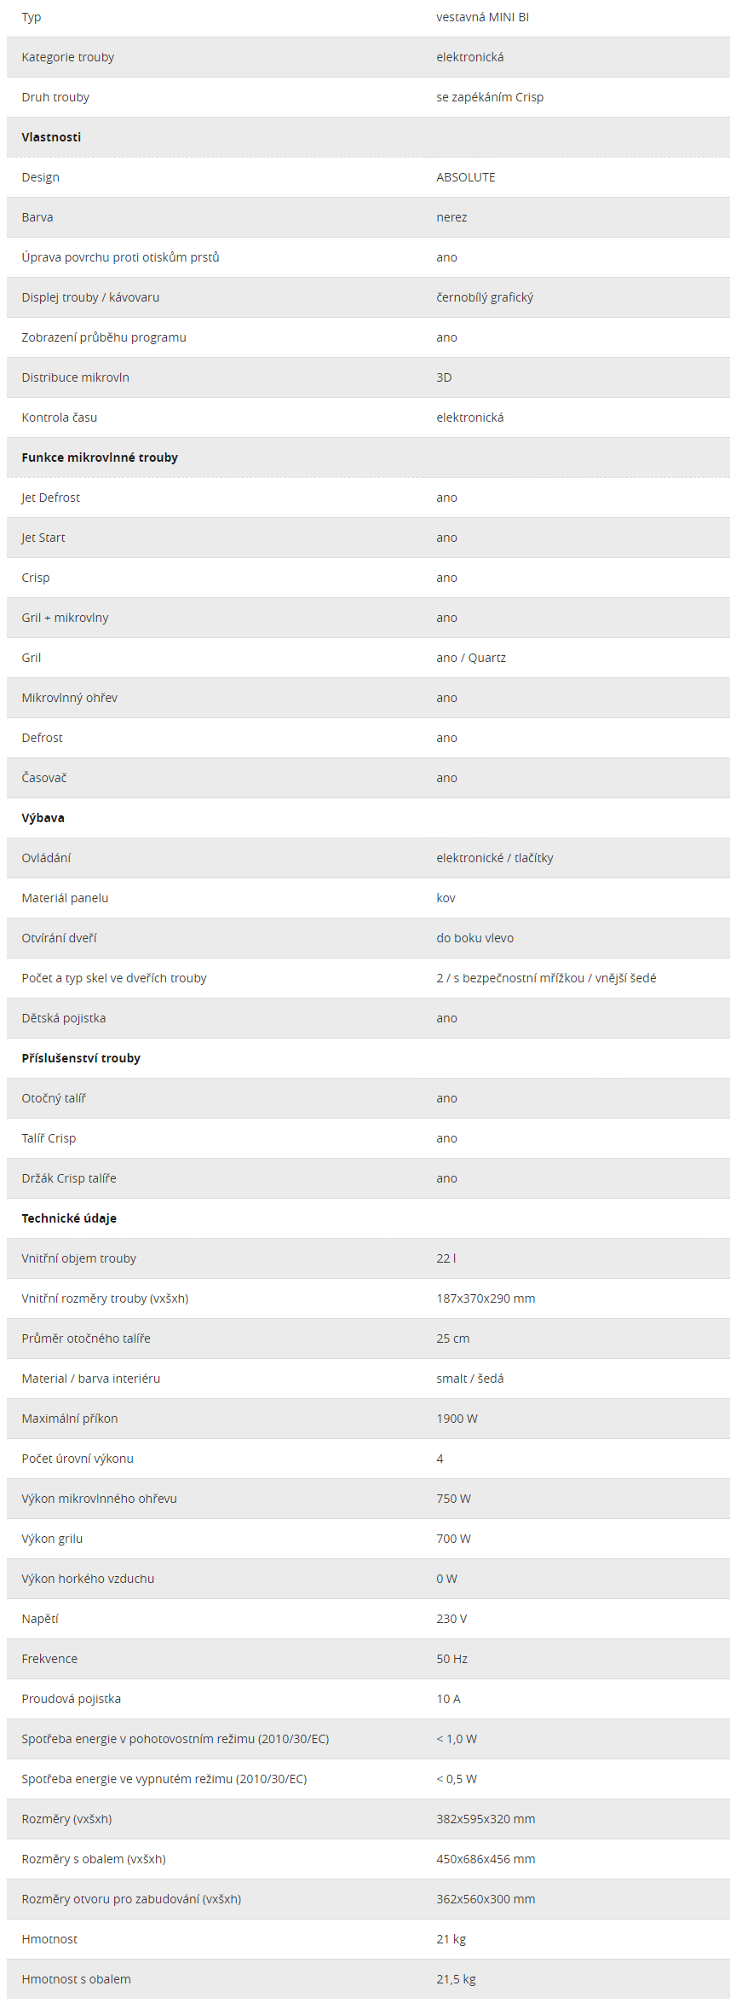Click the 'do boku vlevo' door opening value

475,938
